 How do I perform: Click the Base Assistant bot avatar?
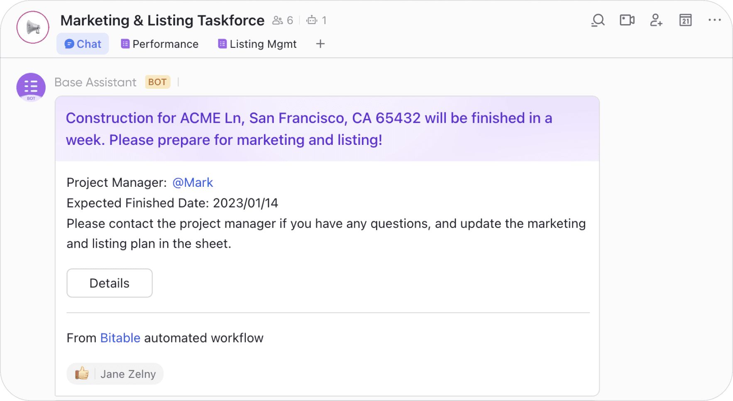click(x=31, y=87)
